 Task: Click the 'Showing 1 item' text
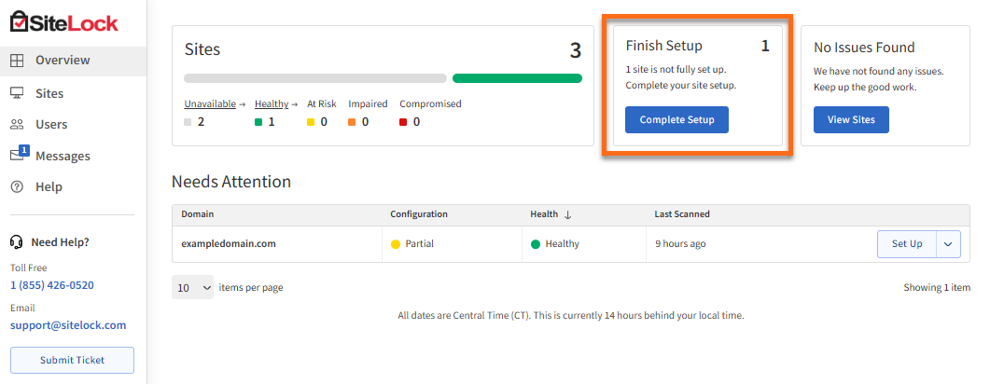tap(936, 287)
